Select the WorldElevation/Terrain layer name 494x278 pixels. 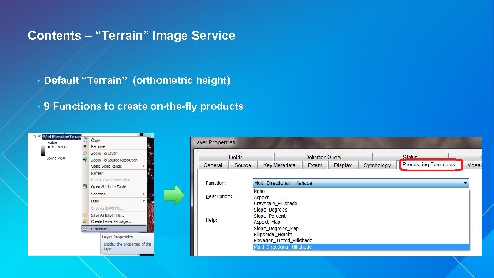pyautogui.click(x=62, y=137)
